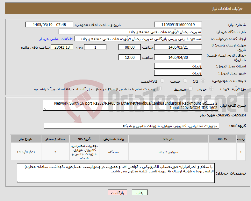Image resolution: width=251 pixels, height=201 pixels.
Task: Click the کد کالا column header
Action: click(222, 139)
